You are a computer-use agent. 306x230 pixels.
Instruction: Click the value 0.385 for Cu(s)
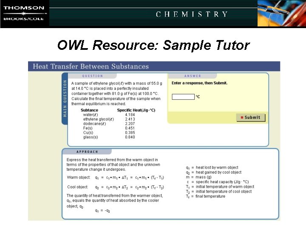(x=130, y=133)
